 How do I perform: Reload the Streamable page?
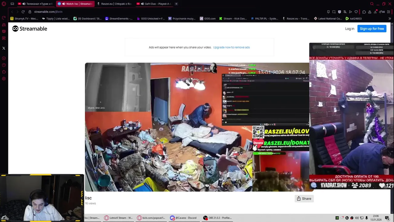tap(23, 12)
